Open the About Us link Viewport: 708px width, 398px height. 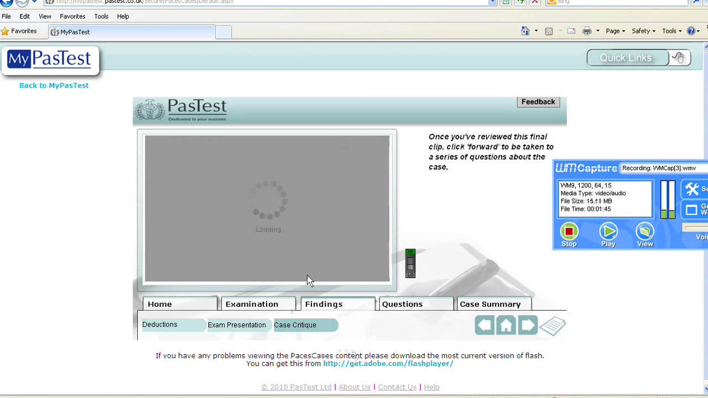[355, 387]
